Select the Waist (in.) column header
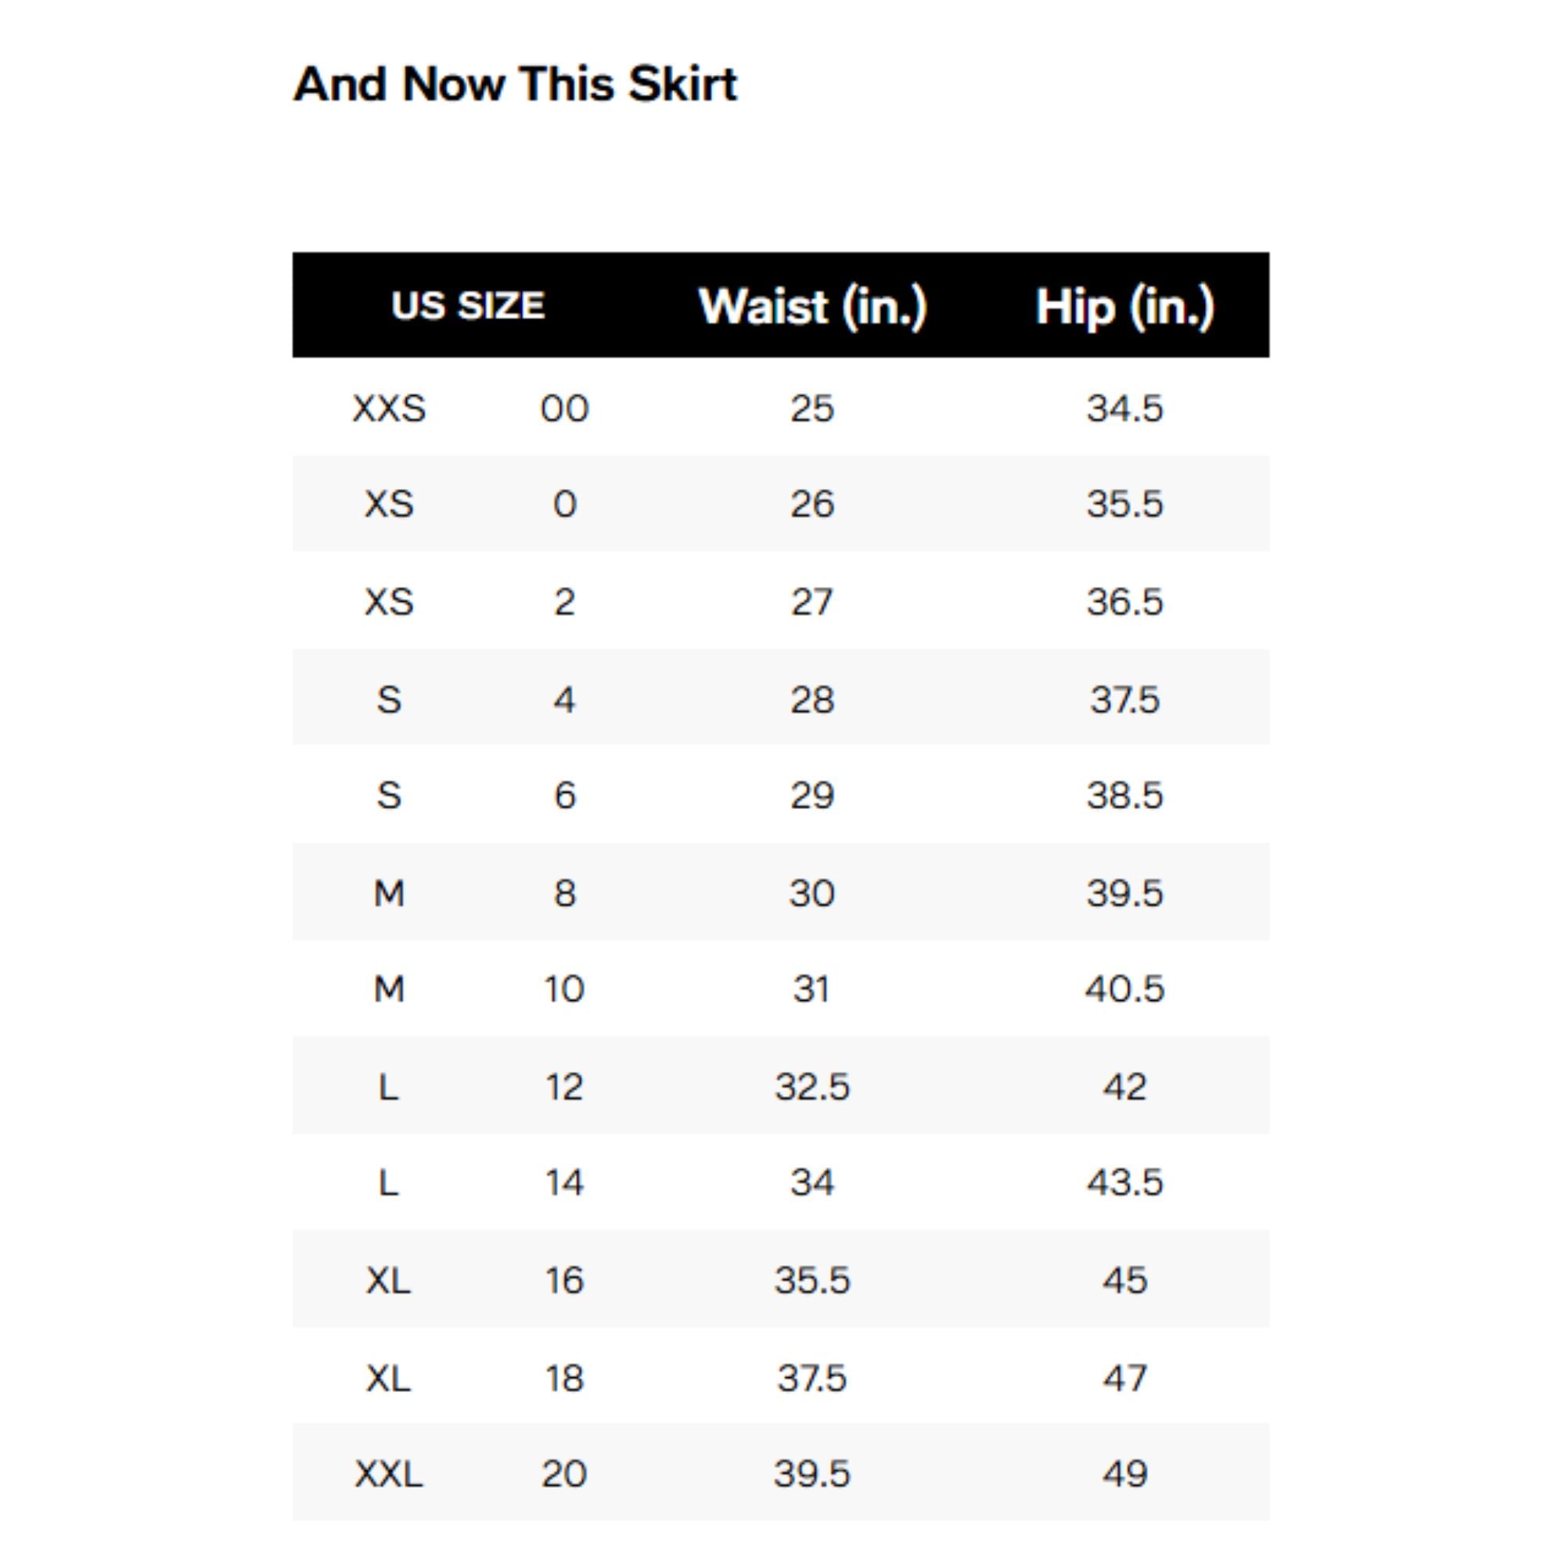The width and height of the screenshot is (1565, 1565). [811, 306]
